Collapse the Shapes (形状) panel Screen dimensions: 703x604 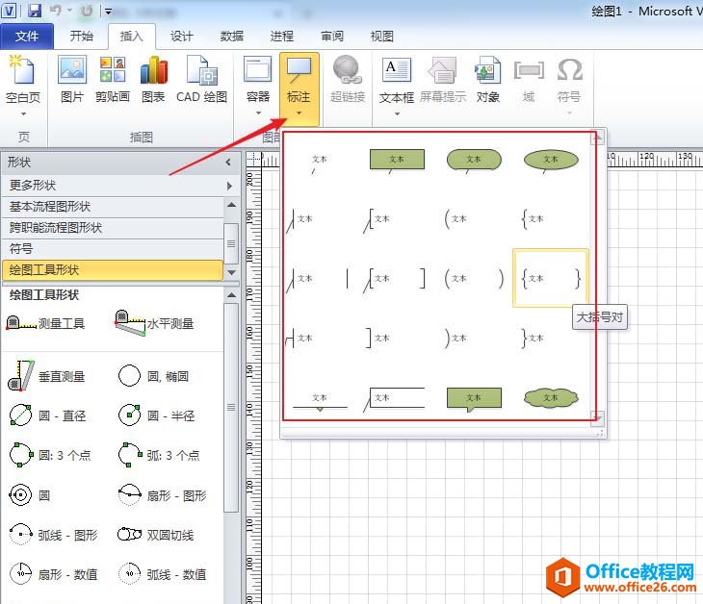click(228, 163)
